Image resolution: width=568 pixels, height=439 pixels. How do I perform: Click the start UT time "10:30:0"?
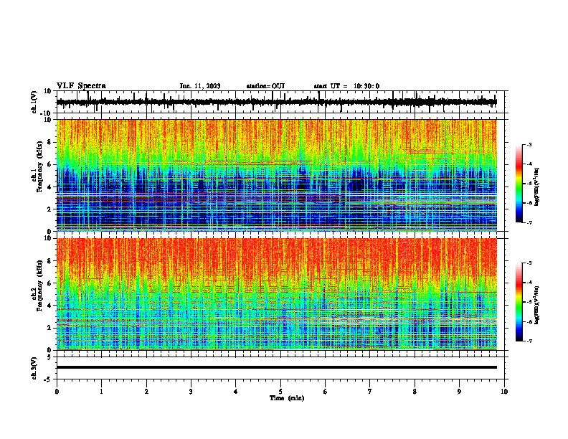click(366, 86)
